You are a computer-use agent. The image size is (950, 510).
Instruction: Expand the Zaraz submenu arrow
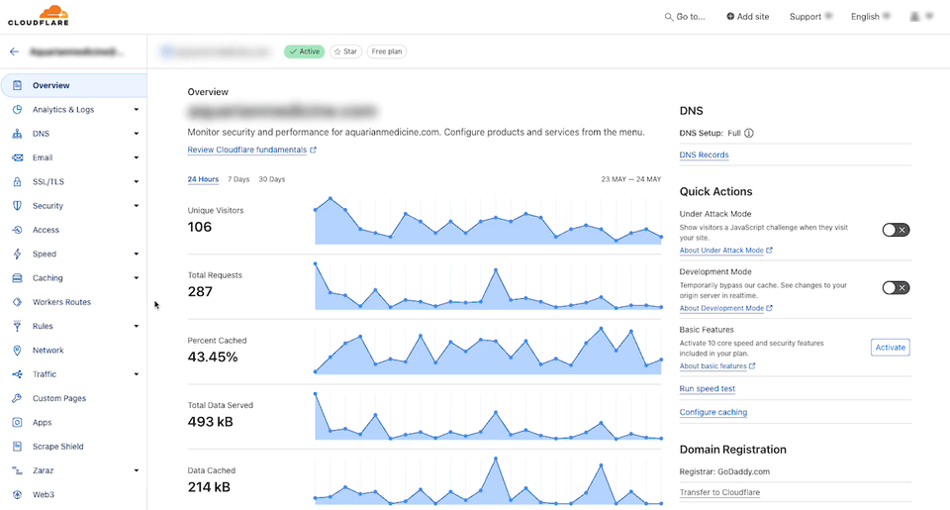137,470
